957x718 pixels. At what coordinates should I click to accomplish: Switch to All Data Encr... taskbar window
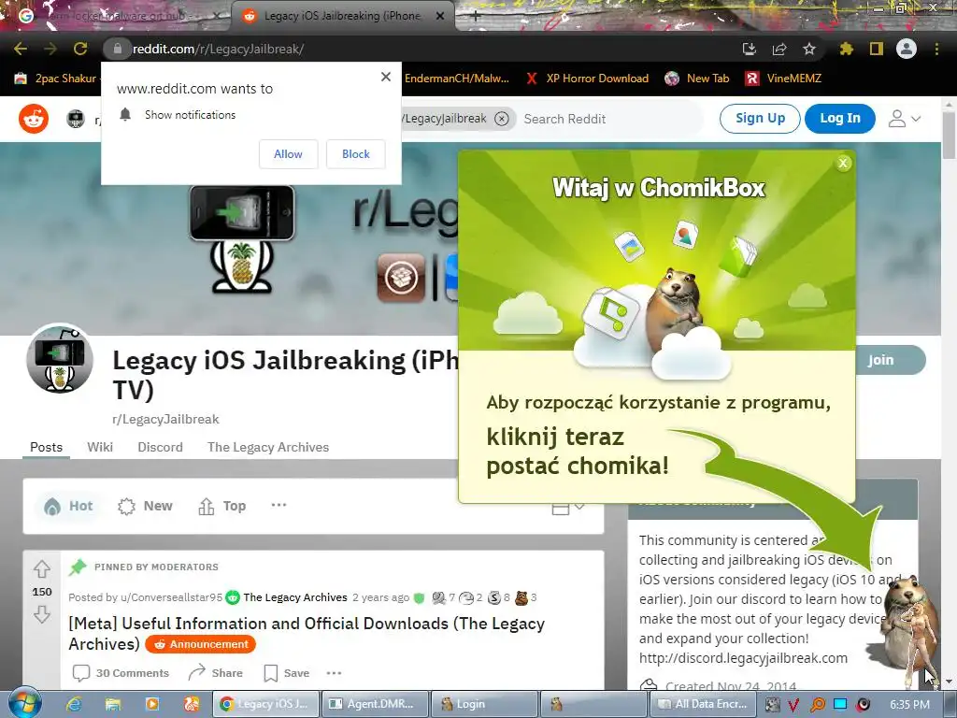click(x=704, y=704)
